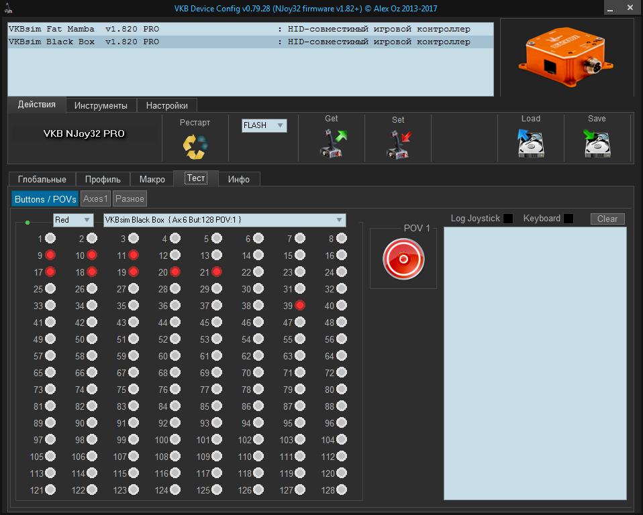
Task: Click button indicator 100
Action: coord(175,440)
